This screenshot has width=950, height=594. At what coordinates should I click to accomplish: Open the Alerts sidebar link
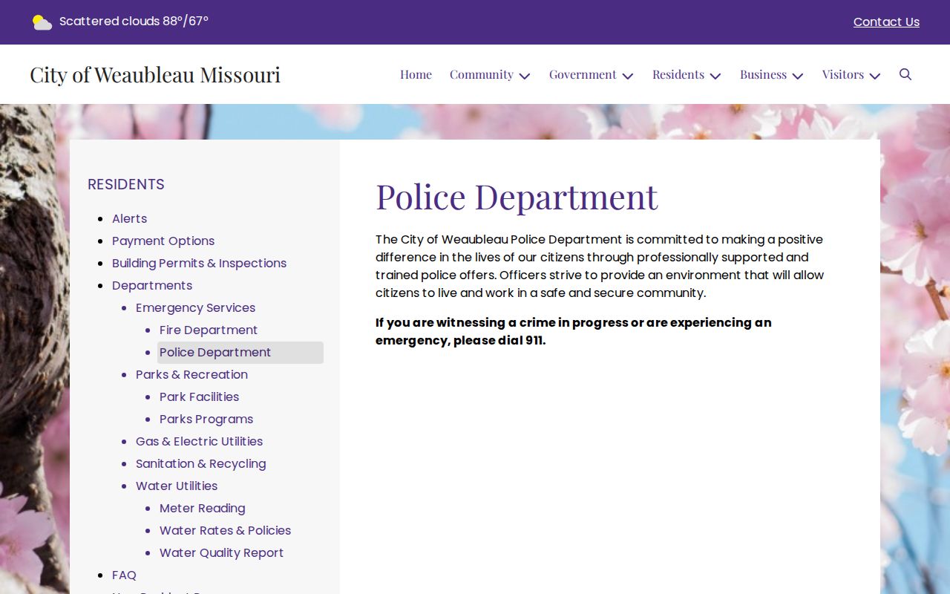click(129, 218)
